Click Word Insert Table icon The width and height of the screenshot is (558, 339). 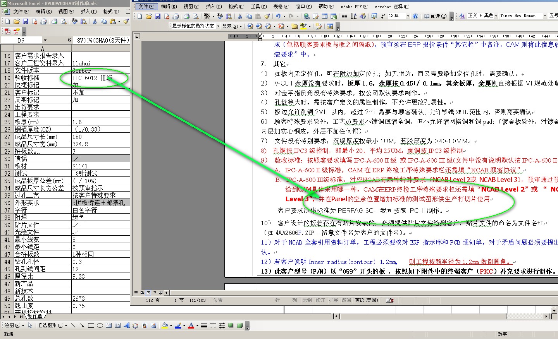(324, 16)
